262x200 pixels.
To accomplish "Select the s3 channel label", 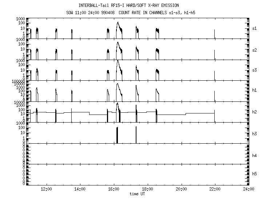I will (x=254, y=70).
